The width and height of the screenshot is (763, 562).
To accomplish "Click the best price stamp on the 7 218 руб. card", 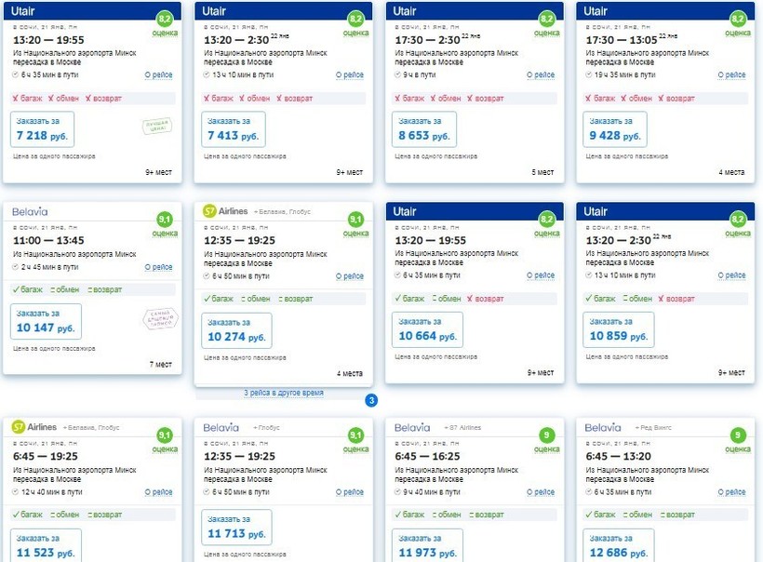I will click(157, 127).
